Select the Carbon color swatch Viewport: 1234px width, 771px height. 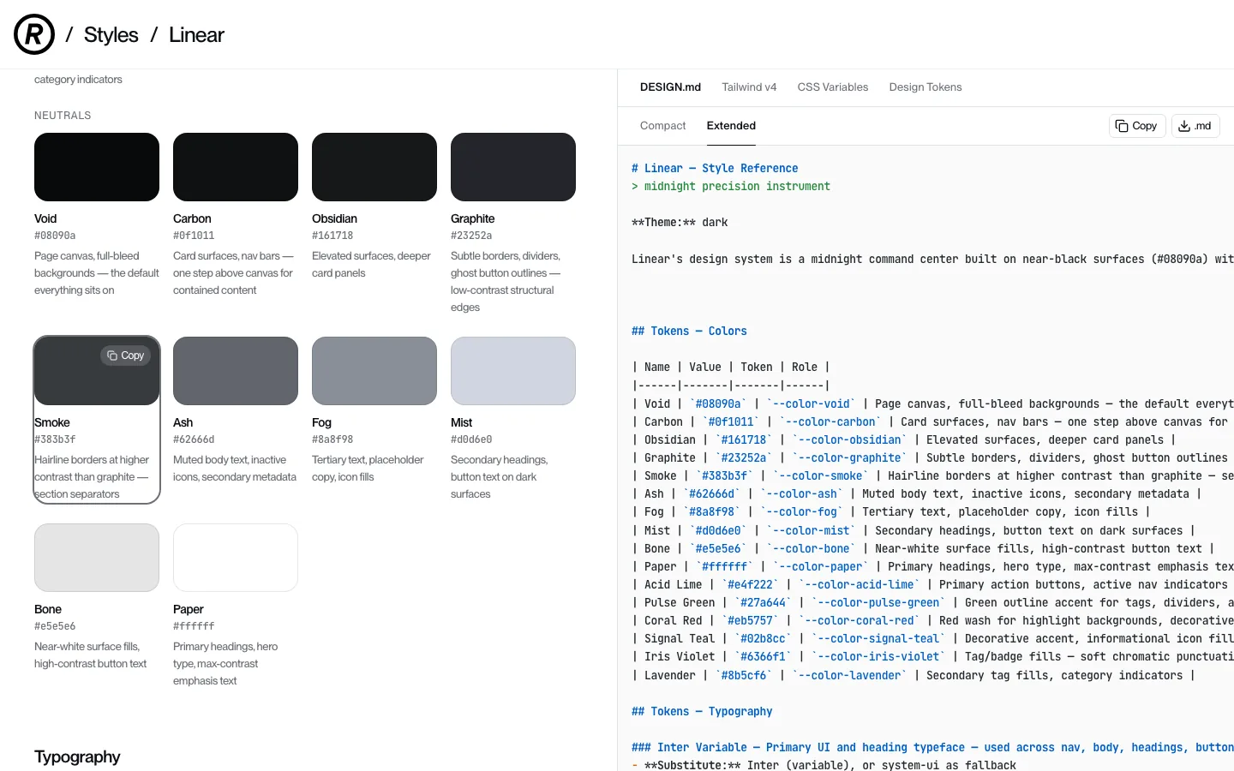pos(236,167)
